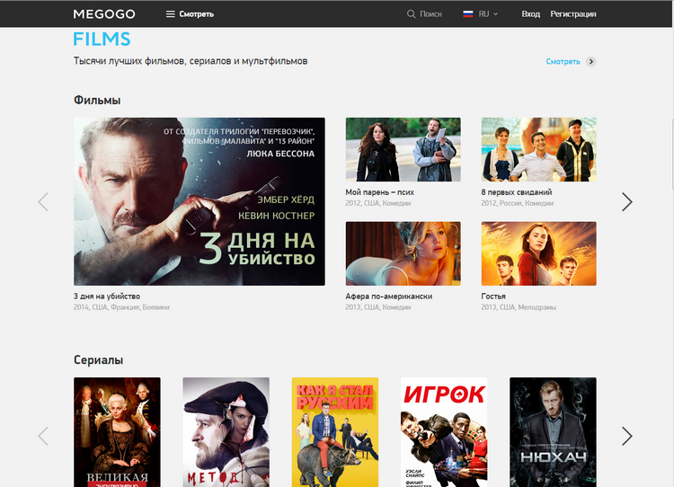
Task: Show next films with right carousel arrow
Action: 627,201
